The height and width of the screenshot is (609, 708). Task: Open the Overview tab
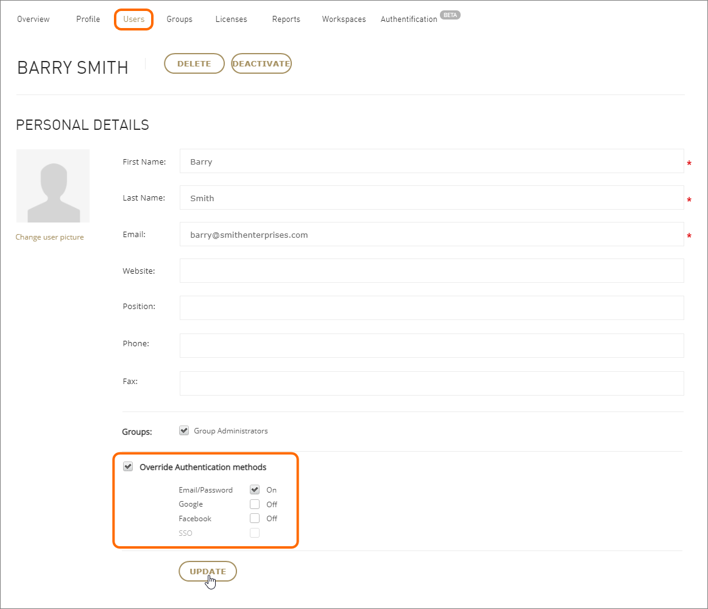(x=34, y=20)
